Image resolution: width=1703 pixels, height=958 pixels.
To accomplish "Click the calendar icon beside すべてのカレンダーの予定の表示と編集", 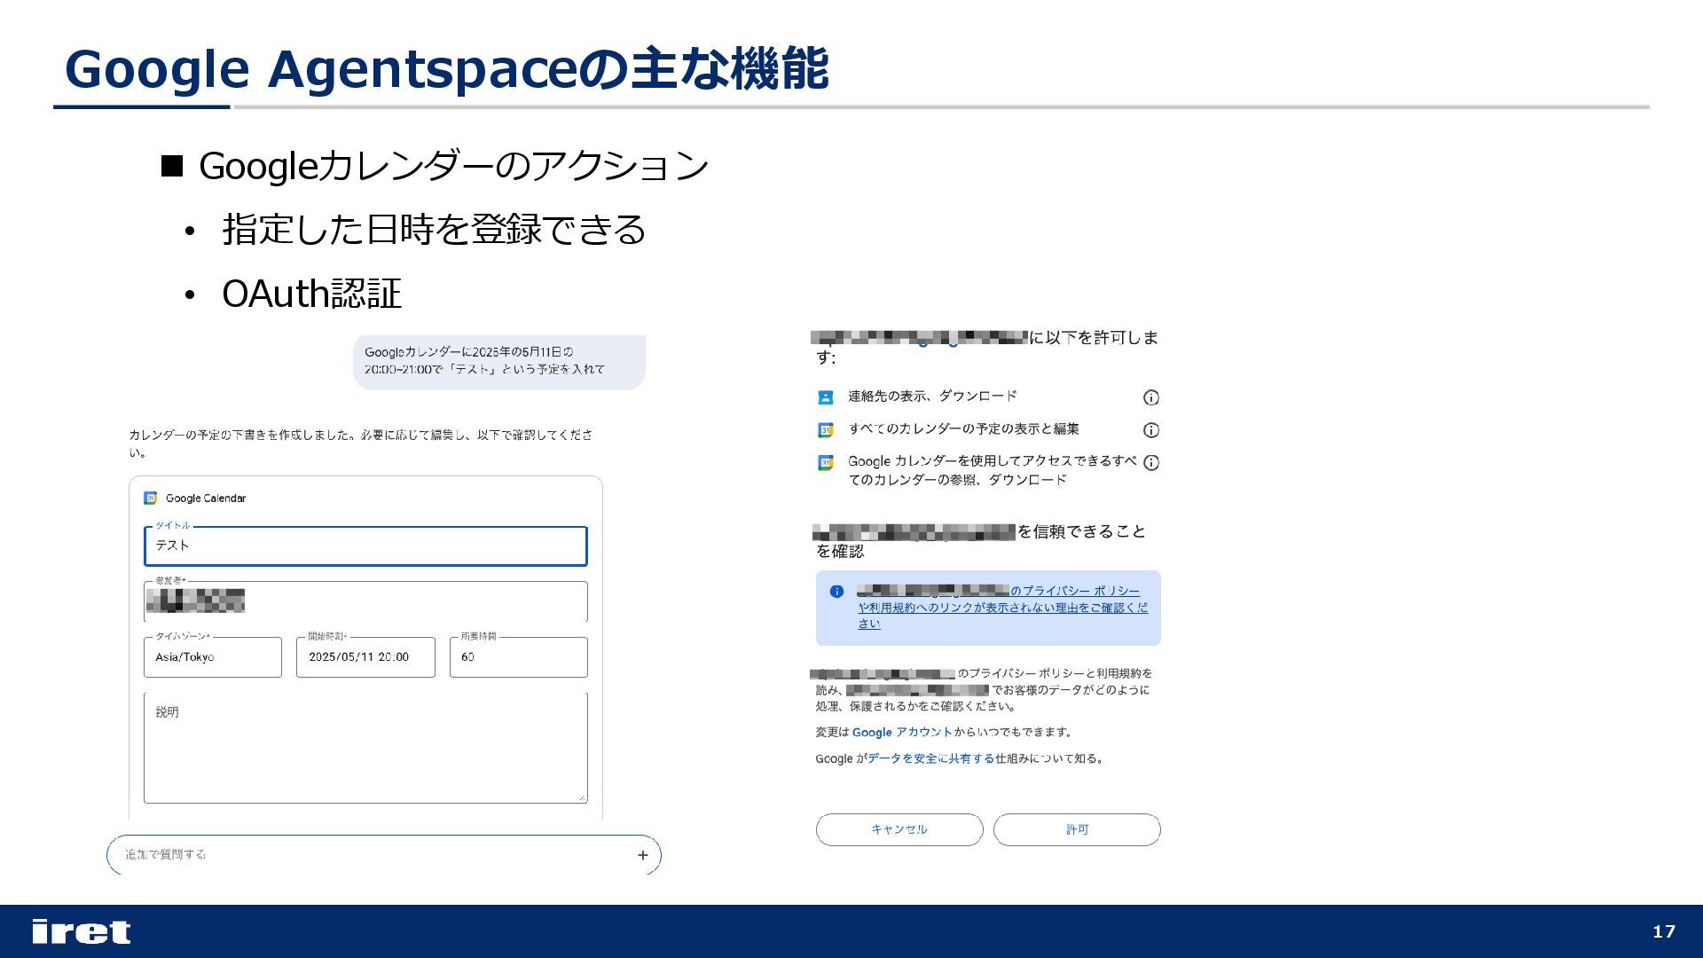I will (825, 430).
